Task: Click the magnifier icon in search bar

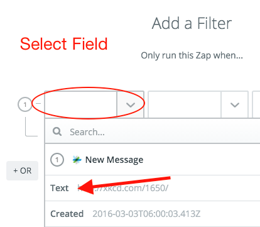Action: [x=57, y=132]
